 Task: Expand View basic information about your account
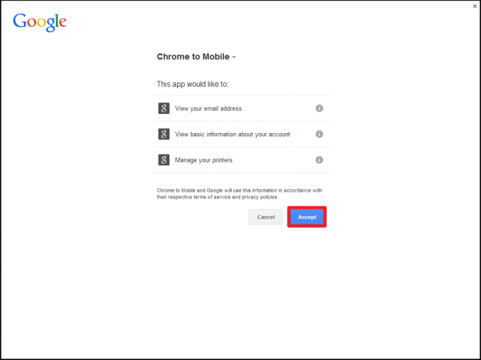(232, 134)
